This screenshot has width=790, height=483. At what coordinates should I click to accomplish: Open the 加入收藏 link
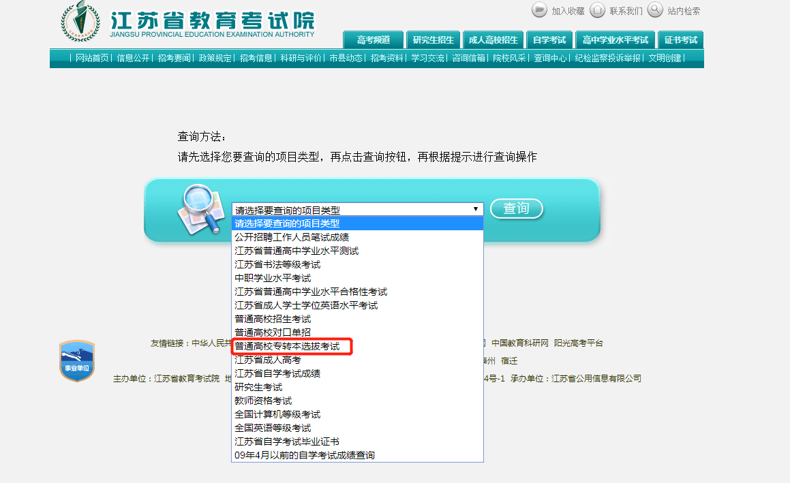pos(568,11)
